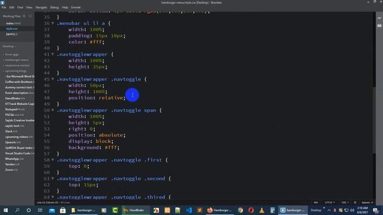Switch to HandBrake on the taskbar
Image resolution: width=383 pixels, height=215 pixels.
135,210
